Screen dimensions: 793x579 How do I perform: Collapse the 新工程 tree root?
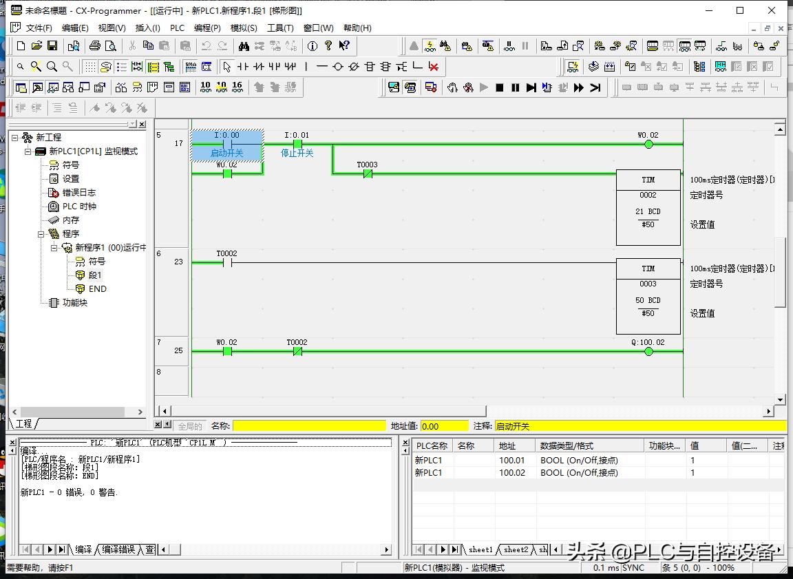click(14, 138)
